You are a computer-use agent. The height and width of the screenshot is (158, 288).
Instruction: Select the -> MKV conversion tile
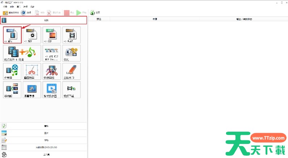point(32,35)
